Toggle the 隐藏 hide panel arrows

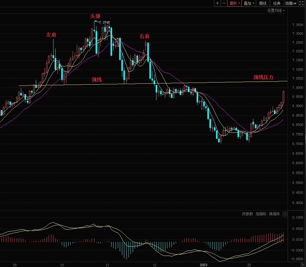[291, 3]
